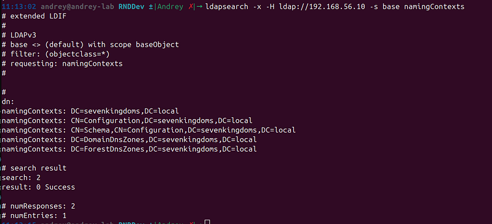Image resolution: width=492 pixels, height=224 pixels.
Task: Click the RNDDev directory name in prompt
Action: [132, 7]
